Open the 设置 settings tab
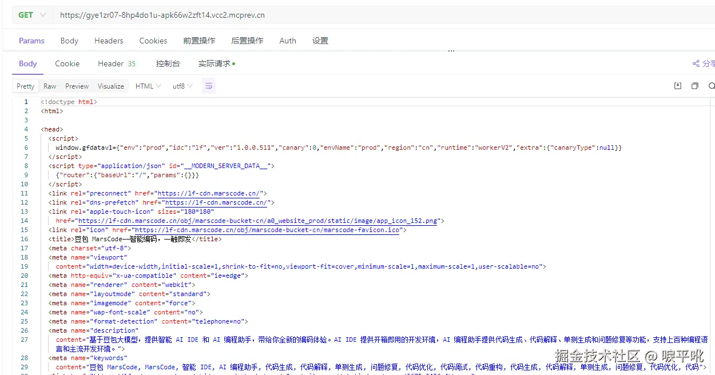 coord(320,41)
